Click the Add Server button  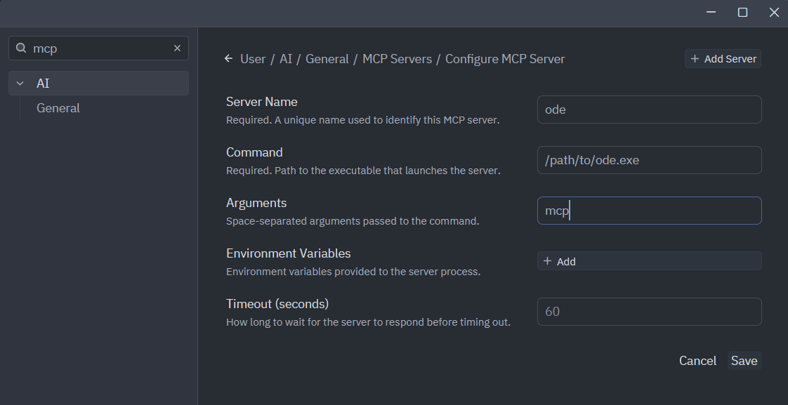coord(723,59)
